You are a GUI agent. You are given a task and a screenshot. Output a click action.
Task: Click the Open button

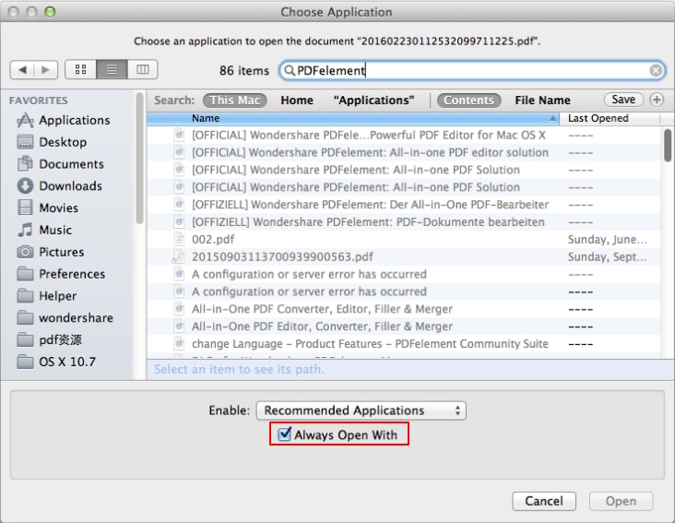pos(621,501)
